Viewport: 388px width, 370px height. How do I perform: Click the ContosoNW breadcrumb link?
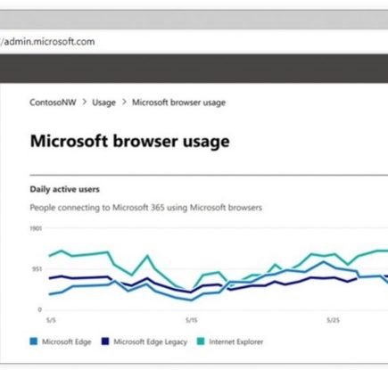pos(53,103)
